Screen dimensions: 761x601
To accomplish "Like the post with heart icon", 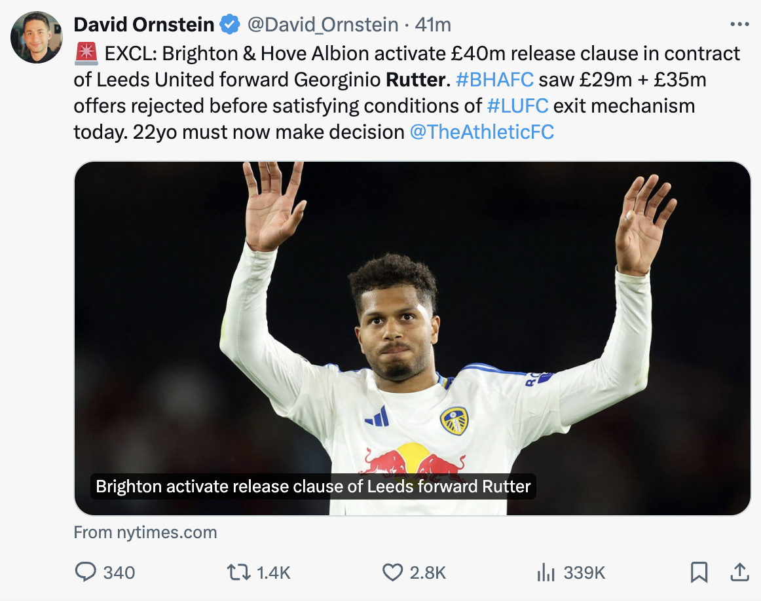I will pos(392,573).
